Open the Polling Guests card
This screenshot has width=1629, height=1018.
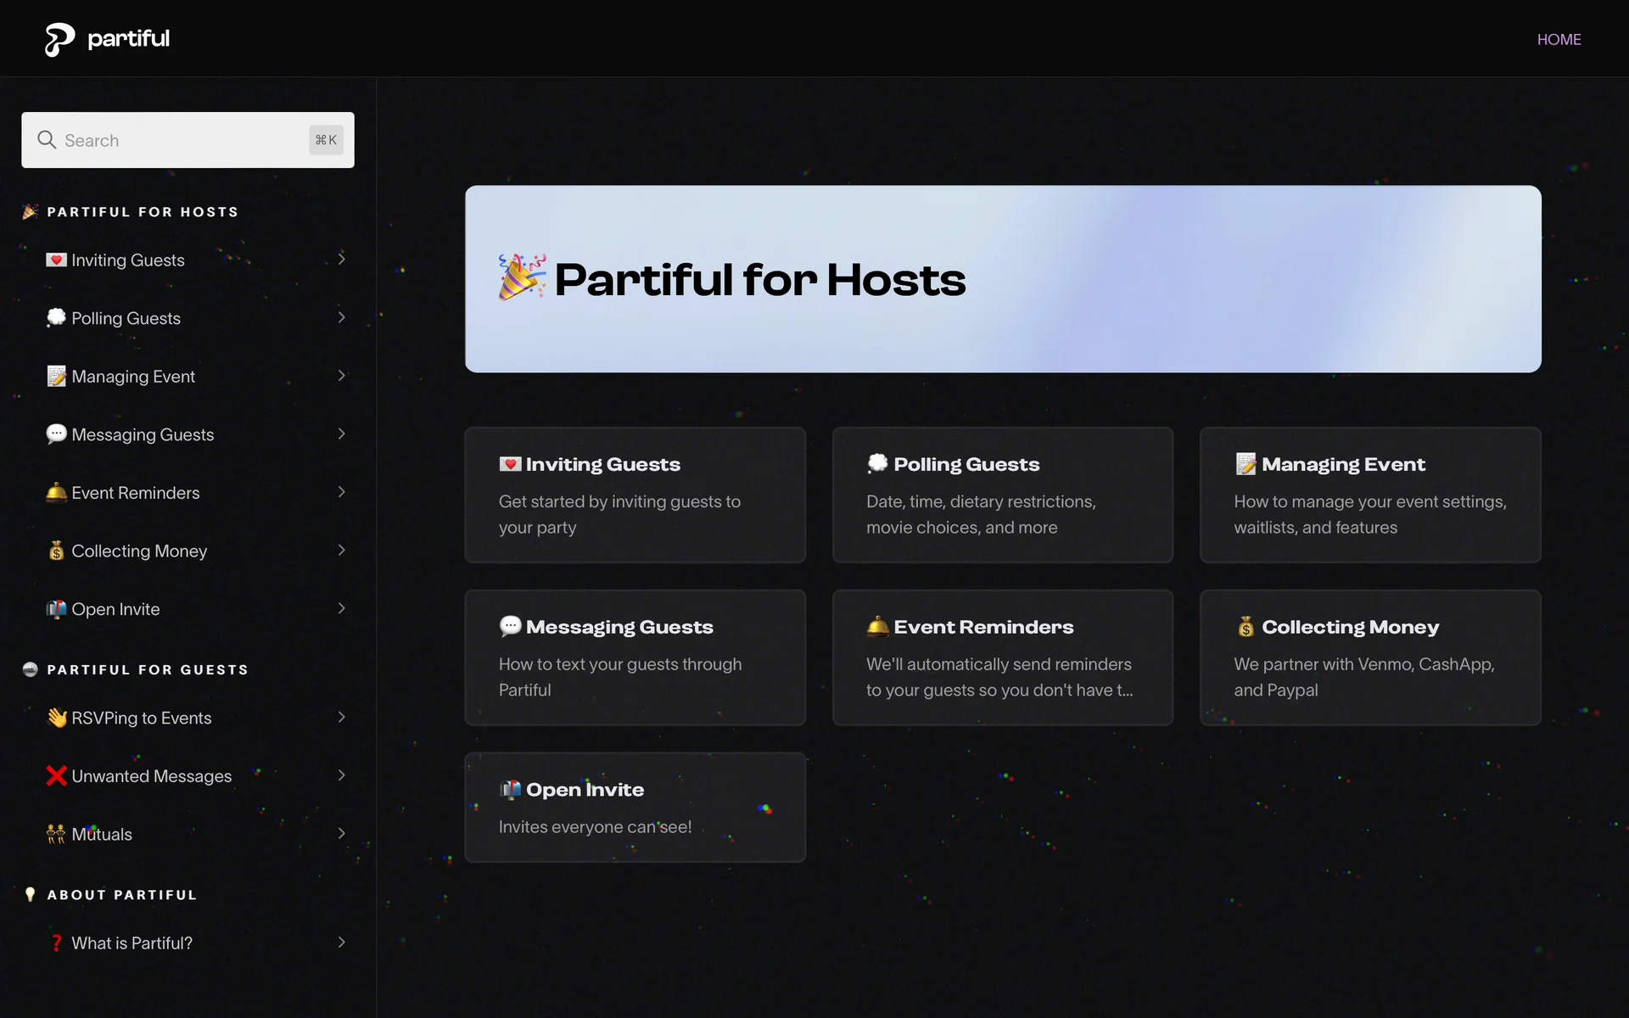tap(1002, 495)
